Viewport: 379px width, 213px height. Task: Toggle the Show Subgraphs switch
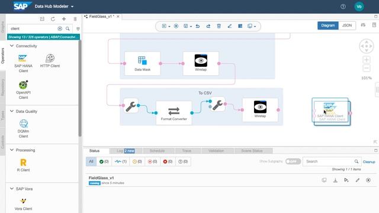click(x=293, y=162)
